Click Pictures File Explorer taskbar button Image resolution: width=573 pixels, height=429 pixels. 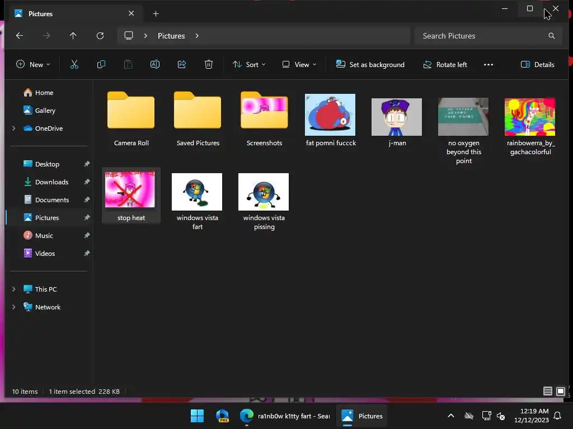362,416
